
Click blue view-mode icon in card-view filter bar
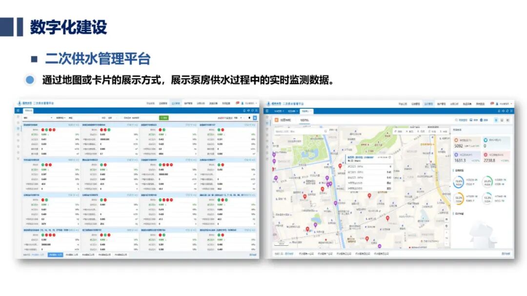(x=255, y=118)
